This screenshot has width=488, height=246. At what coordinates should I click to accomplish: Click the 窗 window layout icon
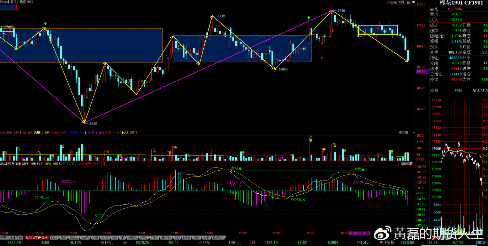409,2
